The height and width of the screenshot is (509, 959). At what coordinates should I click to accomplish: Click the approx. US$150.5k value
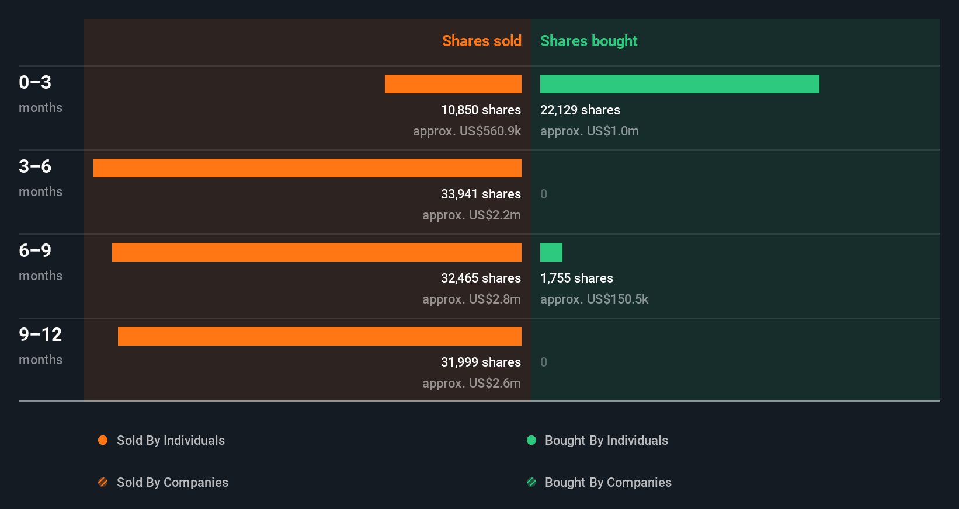point(594,299)
